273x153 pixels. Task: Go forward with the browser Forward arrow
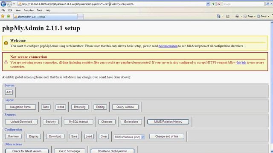[9, 4]
